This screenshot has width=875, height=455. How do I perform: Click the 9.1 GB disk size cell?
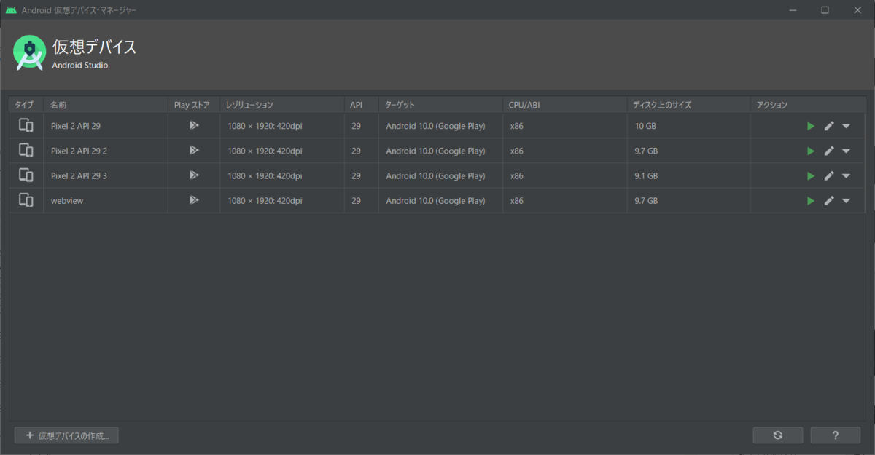[689, 175]
